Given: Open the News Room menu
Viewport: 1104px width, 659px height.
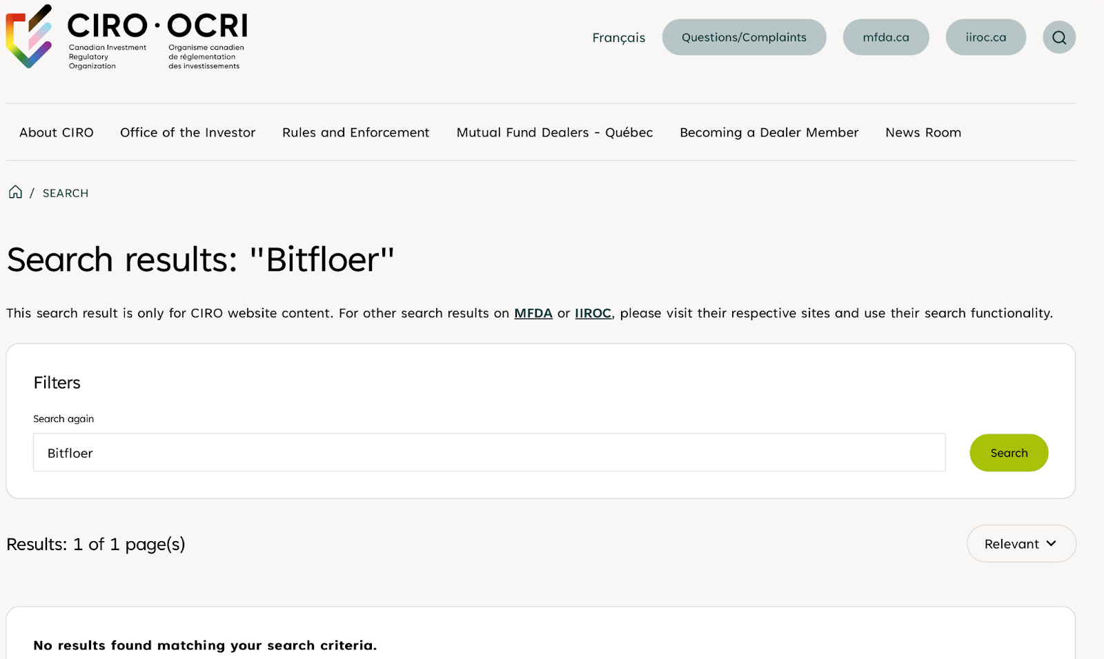Looking at the screenshot, I should pos(923,132).
